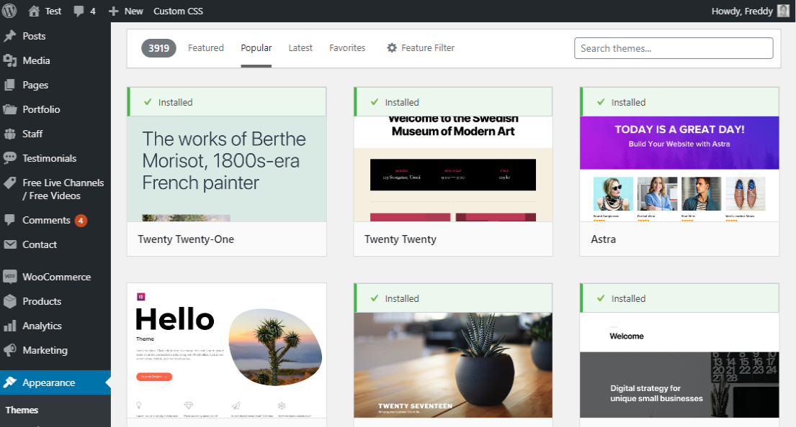Click the 3919 theme count badge

point(158,48)
